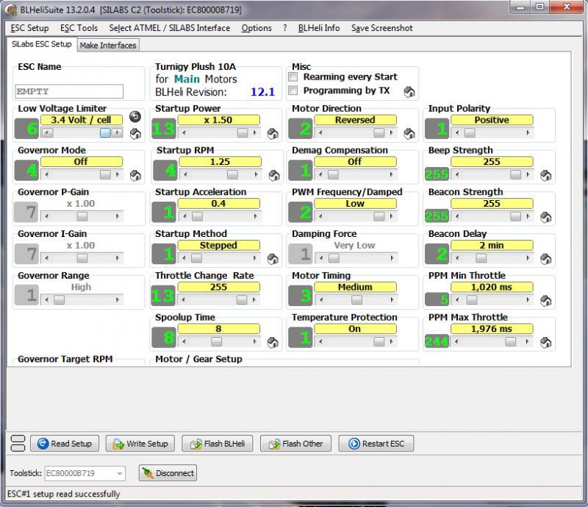
Task: Click the default icon beside Governor Mode
Action: tap(135, 175)
